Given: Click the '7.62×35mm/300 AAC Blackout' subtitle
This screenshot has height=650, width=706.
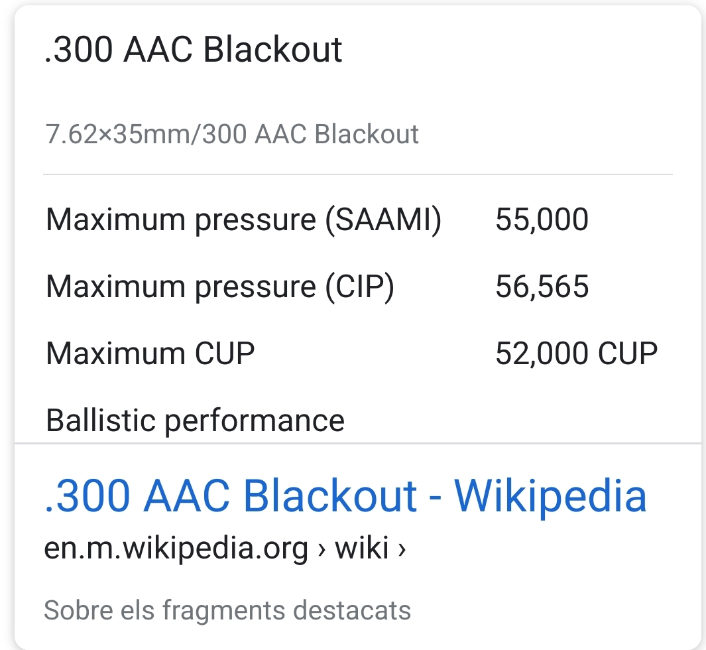Looking at the screenshot, I should (232, 134).
